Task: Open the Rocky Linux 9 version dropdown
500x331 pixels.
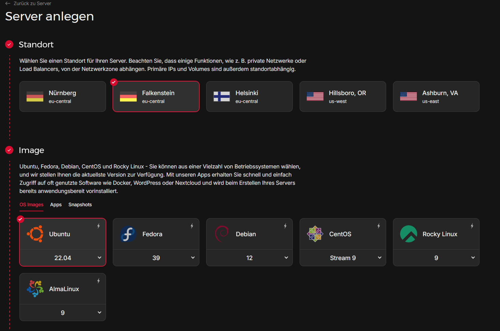Action: point(436,258)
